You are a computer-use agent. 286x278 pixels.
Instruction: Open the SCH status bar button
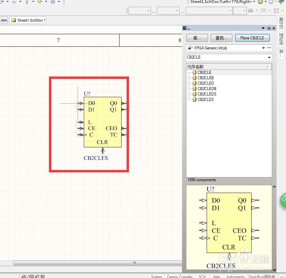coord(202,276)
